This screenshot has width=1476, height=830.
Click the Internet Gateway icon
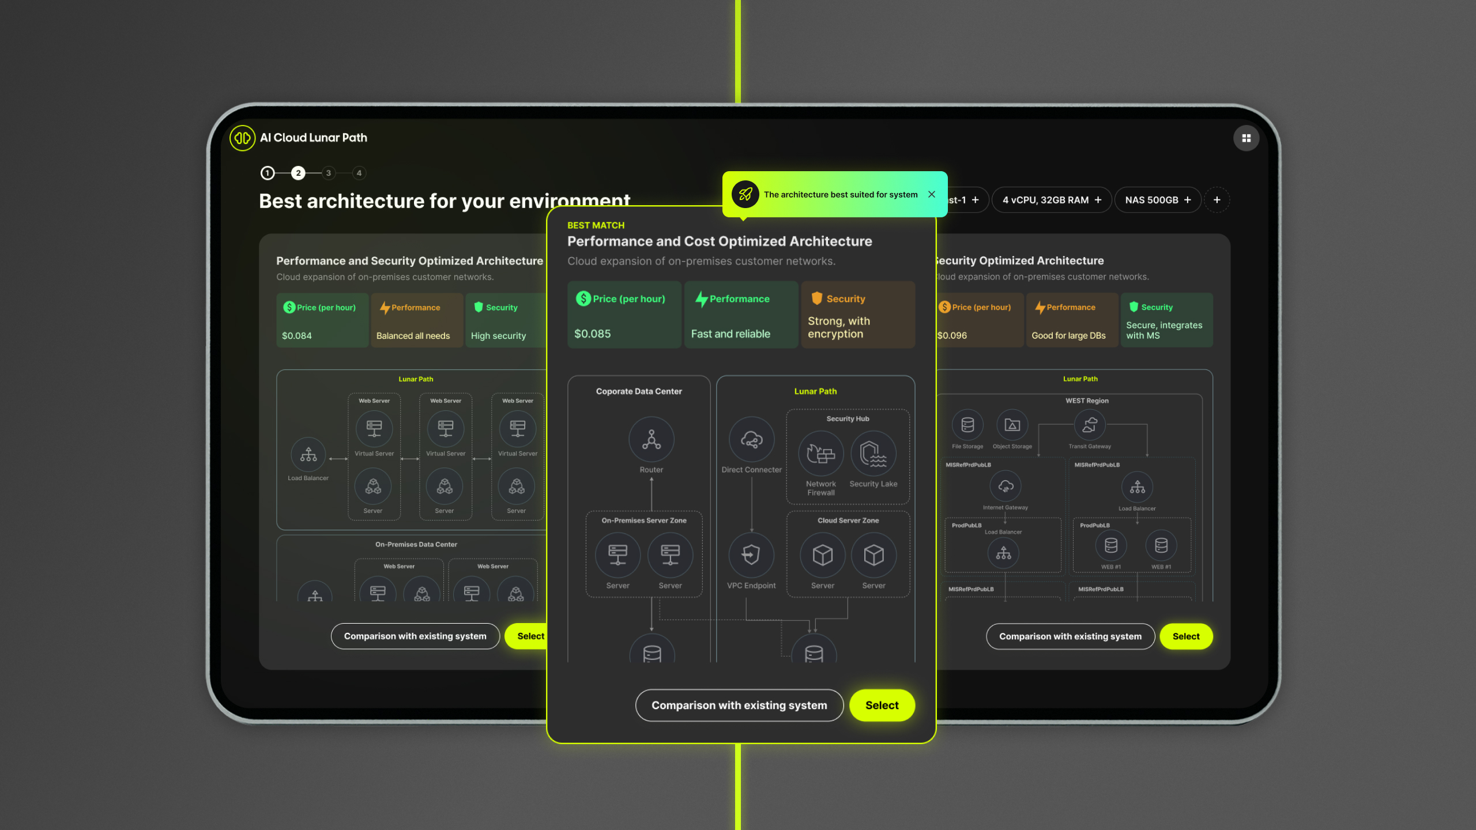[x=1006, y=487]
